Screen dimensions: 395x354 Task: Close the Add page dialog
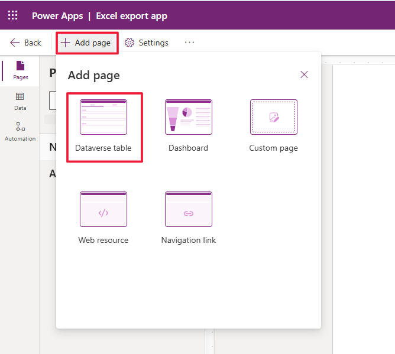click(x=304, y=74)
